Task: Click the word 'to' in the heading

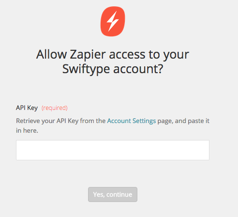Action: (154, 55)
